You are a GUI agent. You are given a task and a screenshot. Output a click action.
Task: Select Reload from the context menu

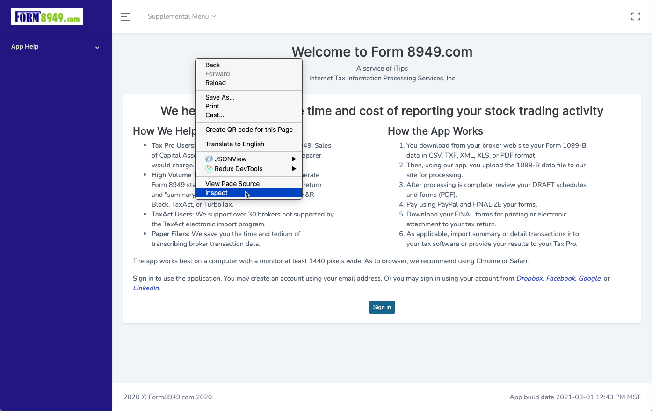click(x=249, y=83)
